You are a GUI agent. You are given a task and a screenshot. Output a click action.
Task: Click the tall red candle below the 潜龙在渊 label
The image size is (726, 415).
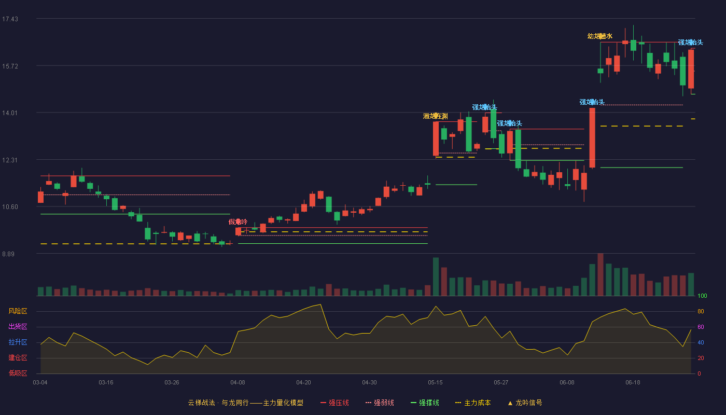[436, 139]
